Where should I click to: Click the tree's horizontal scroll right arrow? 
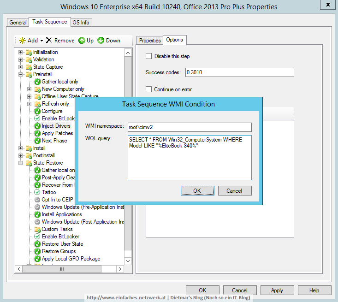pos(120,269)
